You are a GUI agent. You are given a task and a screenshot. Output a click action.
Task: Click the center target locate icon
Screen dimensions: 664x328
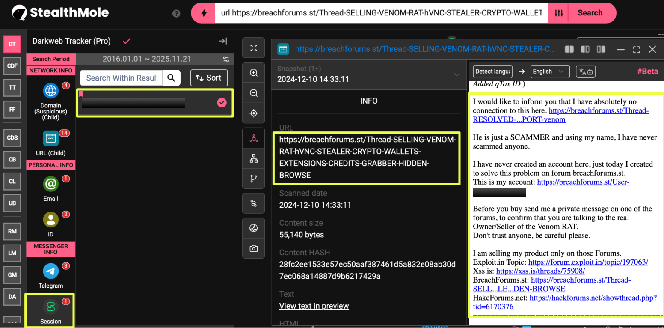(254, 113)
